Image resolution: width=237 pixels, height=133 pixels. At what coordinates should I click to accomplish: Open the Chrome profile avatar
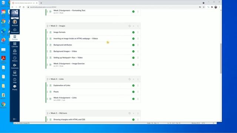216,7
